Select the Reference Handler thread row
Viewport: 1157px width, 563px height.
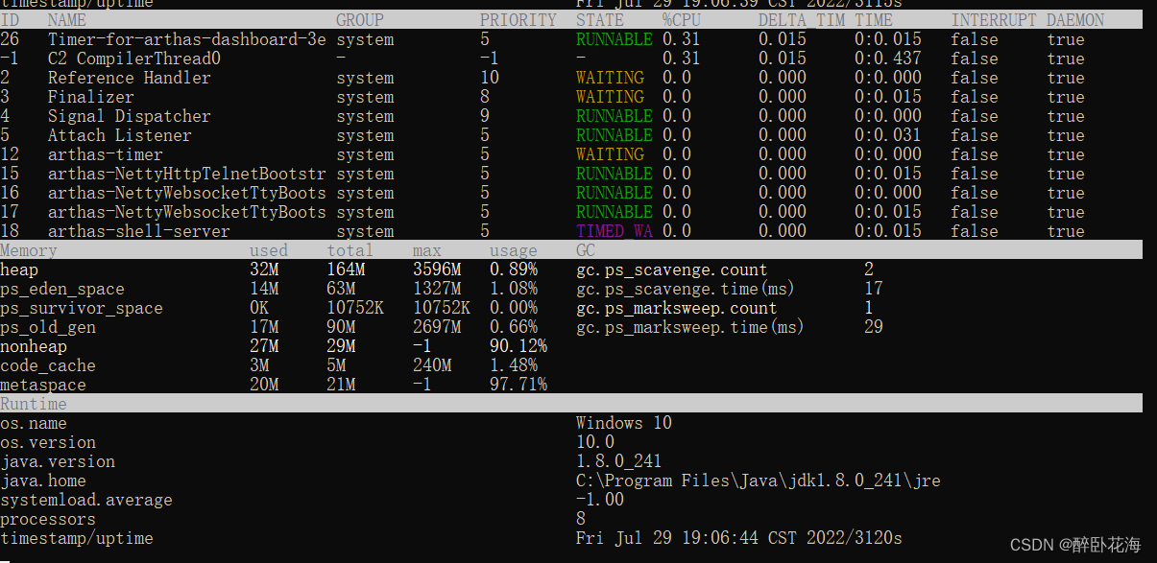click(571, 78)
